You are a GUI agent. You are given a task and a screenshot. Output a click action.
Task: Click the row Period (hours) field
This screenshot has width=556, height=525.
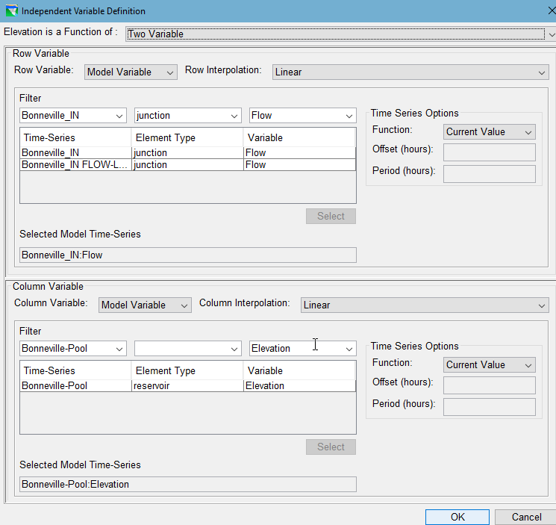click(x=490, y=174)
